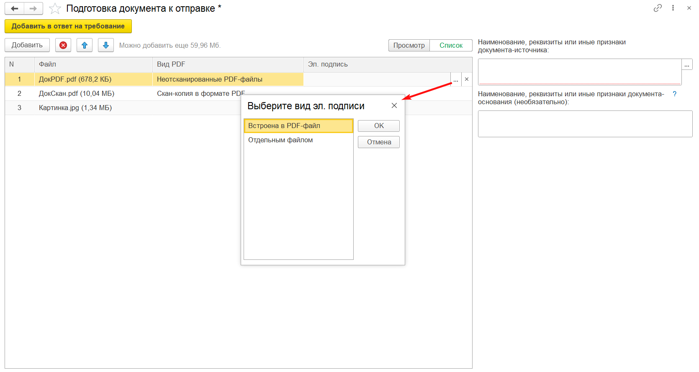Click the base document name input field
The height and width of the screenshot is (372, 699).
(585, 124)
